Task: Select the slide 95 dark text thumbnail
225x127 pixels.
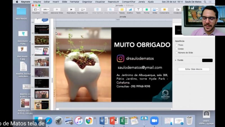Action: pos(42,29)
